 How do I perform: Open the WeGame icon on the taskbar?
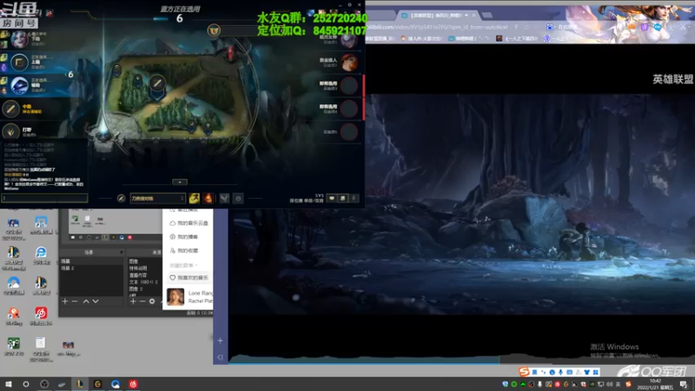(x=97, y=384)
